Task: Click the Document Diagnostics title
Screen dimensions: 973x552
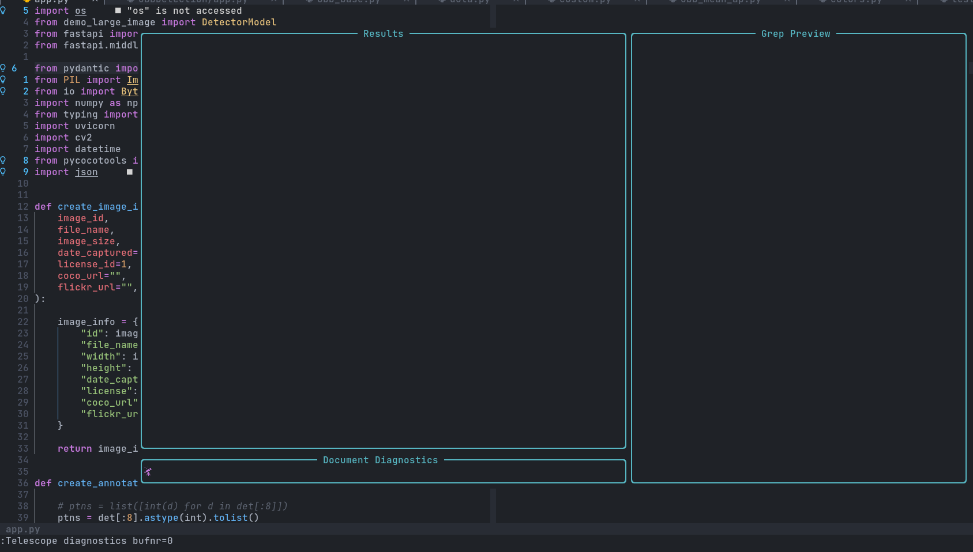Action: point(381,460)
